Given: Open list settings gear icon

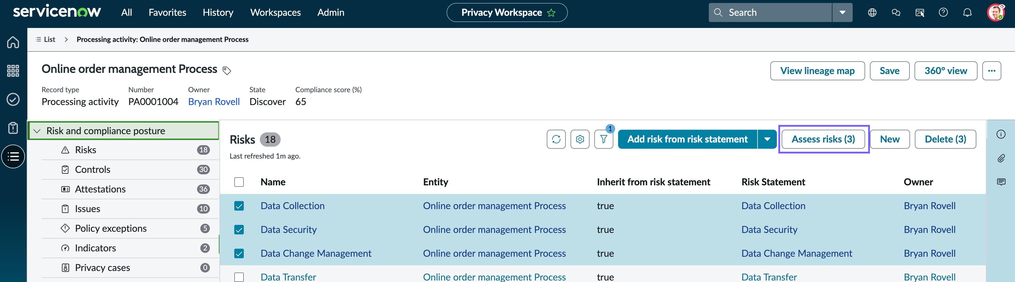Looking at the screenshot, I should (580, 139).
